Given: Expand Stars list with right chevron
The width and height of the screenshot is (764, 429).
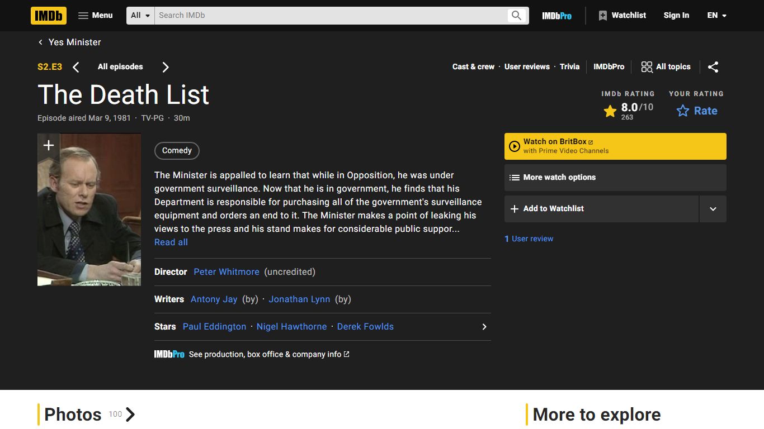Looking at the screenshot, I should pyautogui.click(x=484, y=327).
